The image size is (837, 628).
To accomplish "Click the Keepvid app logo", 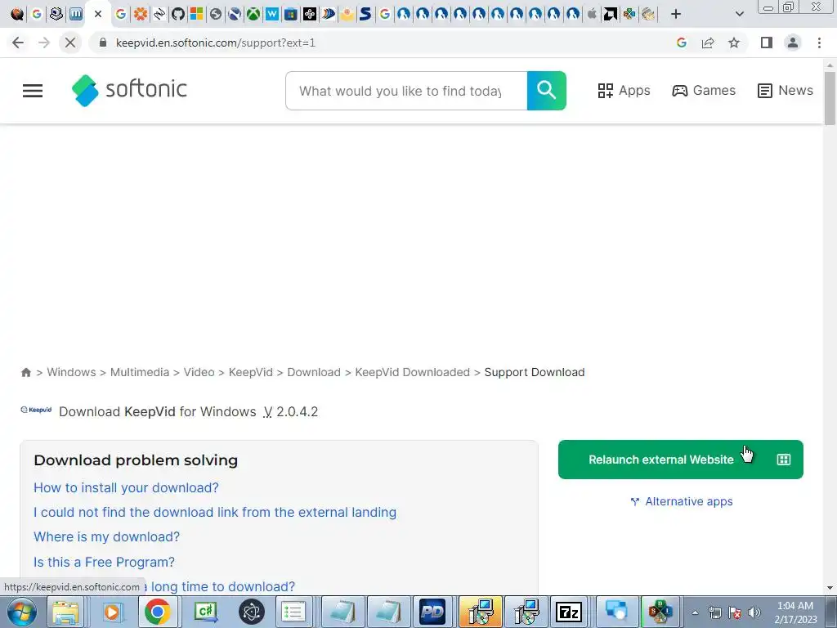I will coord(36,410).
